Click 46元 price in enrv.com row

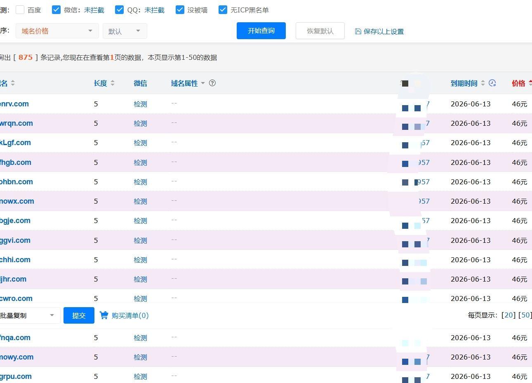click(520, 104)
